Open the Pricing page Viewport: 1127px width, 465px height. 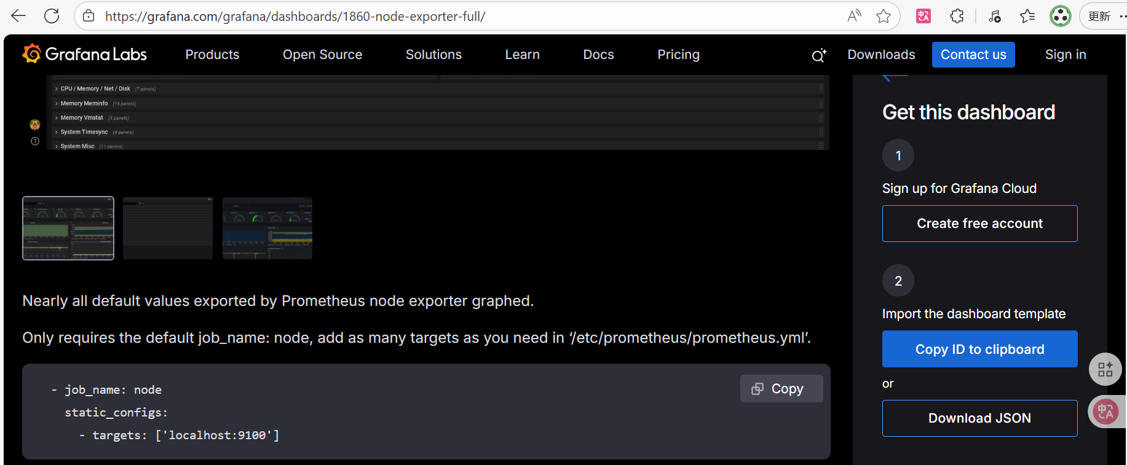pos(679,55)
